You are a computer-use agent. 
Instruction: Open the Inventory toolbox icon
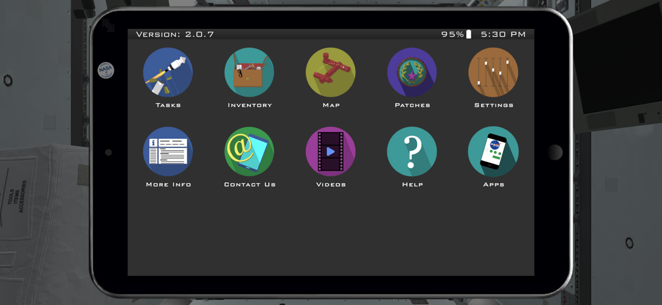click(249, 72)
